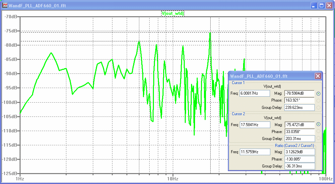This screenshot has height=184, width=335.
Task: Select Cursor 1 group delay radio button
Action: (x=318, y=108)
